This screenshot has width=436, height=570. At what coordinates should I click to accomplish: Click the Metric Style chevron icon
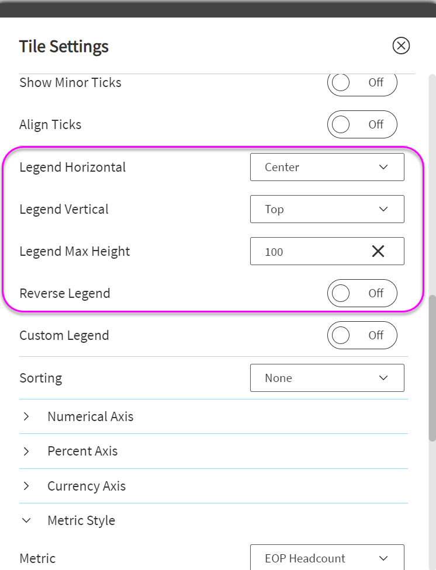pyautogui.click(x=26, y=520)
